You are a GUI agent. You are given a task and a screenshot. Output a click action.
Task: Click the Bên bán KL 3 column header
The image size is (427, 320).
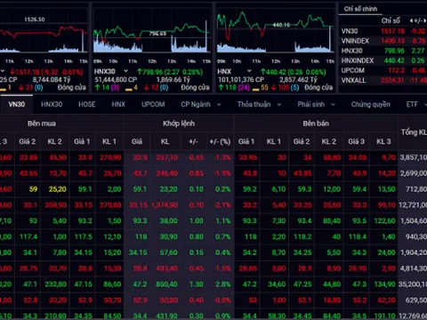(383, 141)
